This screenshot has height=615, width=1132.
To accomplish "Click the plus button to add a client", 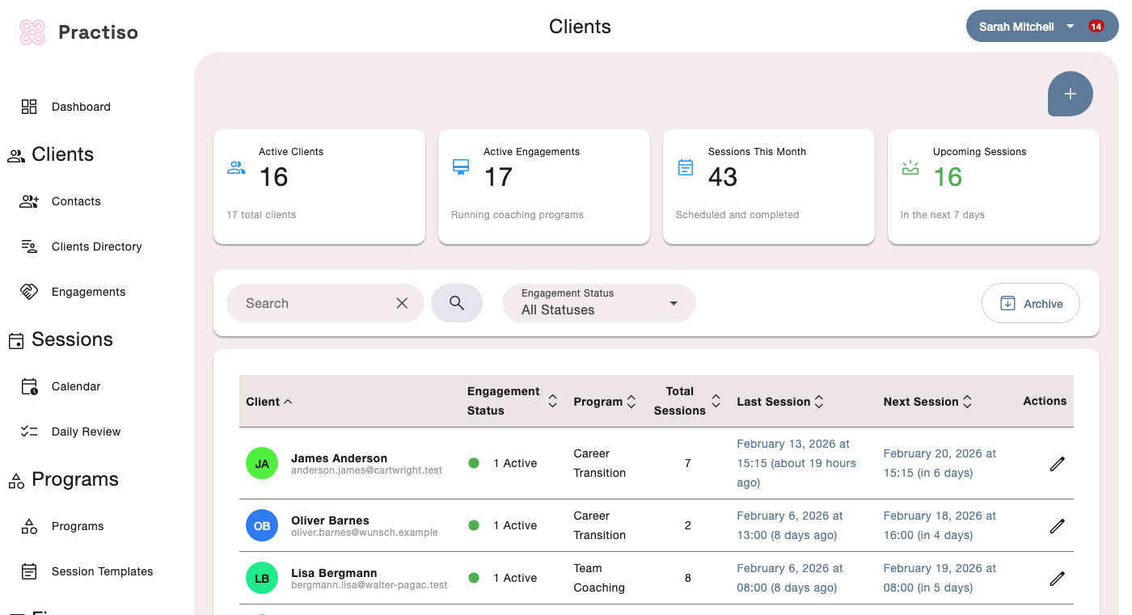I will 1070,94.
